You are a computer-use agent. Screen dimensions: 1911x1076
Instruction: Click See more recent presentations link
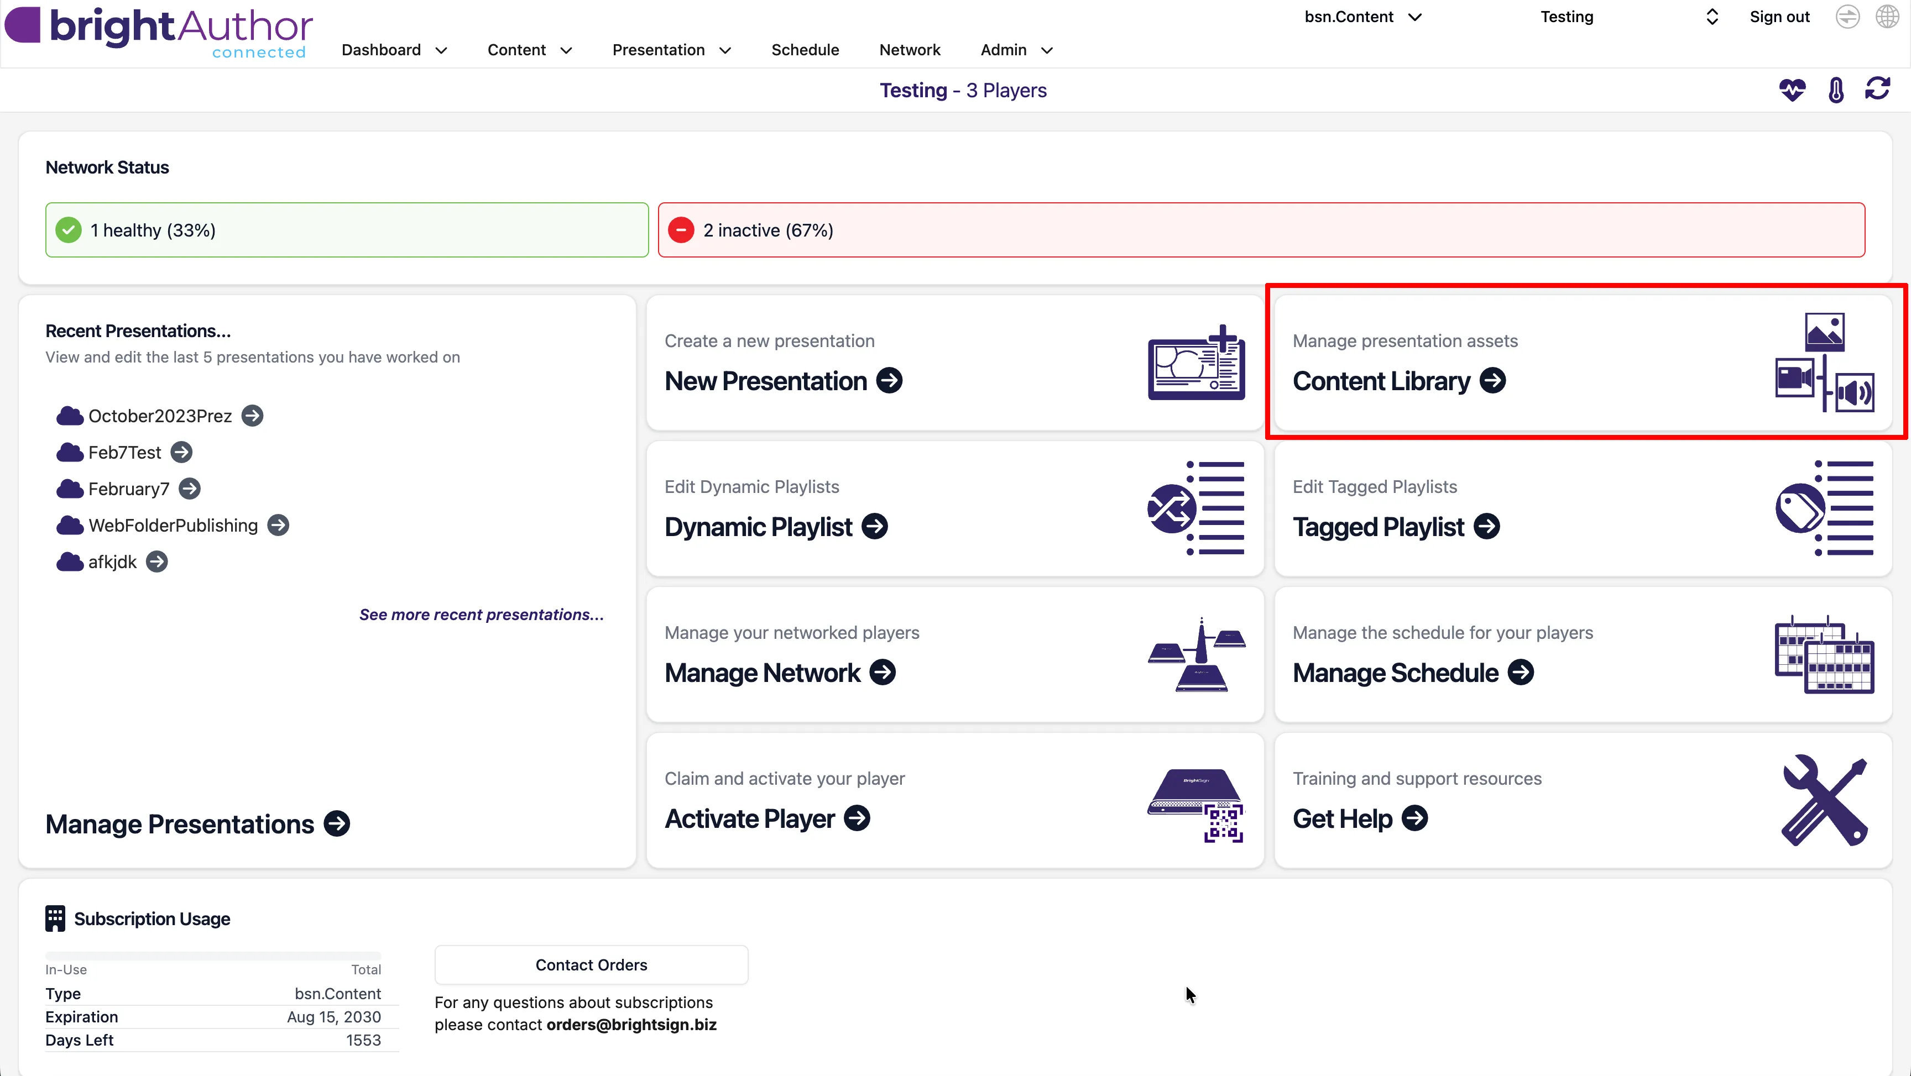pos(482,614)
